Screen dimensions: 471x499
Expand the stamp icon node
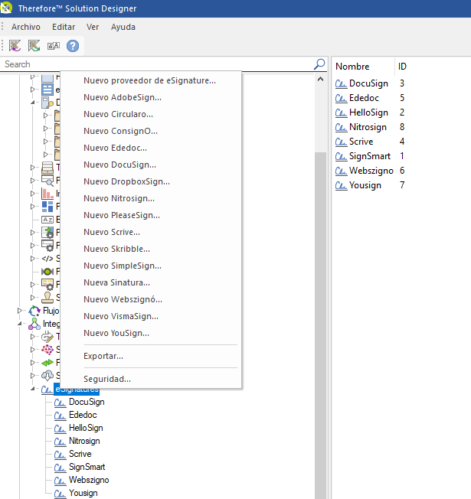(x=32, y=297)
